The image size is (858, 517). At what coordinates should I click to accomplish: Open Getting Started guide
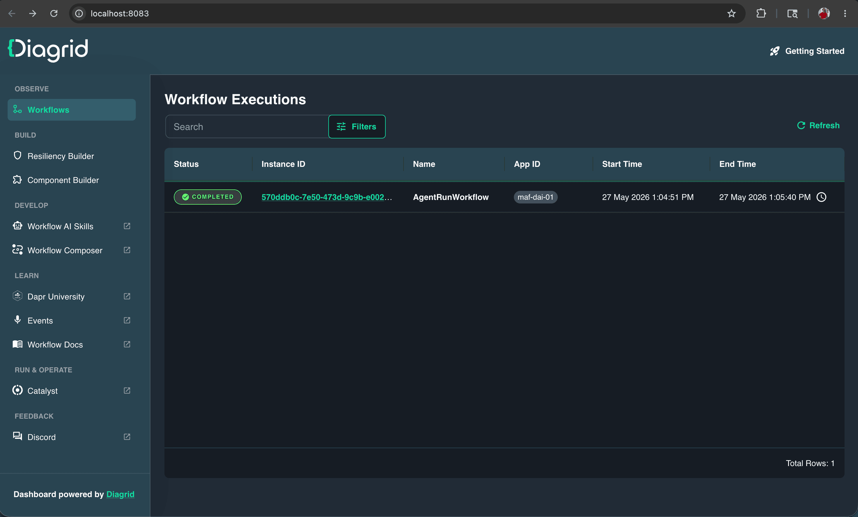click(807, 51)
